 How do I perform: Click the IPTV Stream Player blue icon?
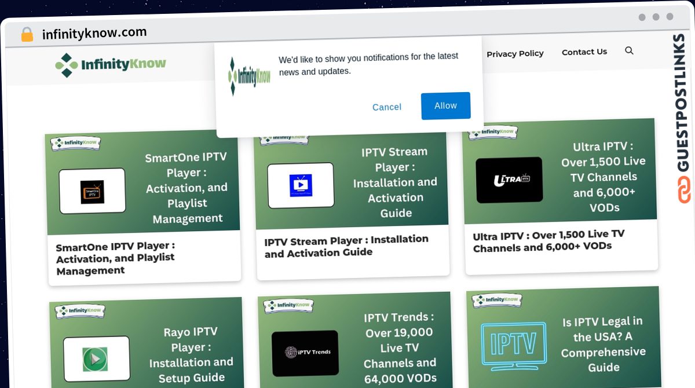coord(301,185)
